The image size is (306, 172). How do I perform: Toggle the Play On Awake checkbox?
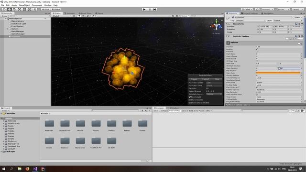pos(257,87)
